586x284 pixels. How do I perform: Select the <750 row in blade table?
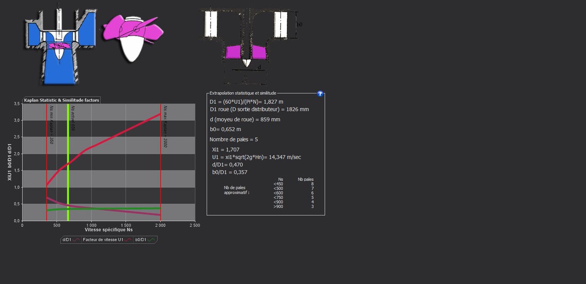294,197
